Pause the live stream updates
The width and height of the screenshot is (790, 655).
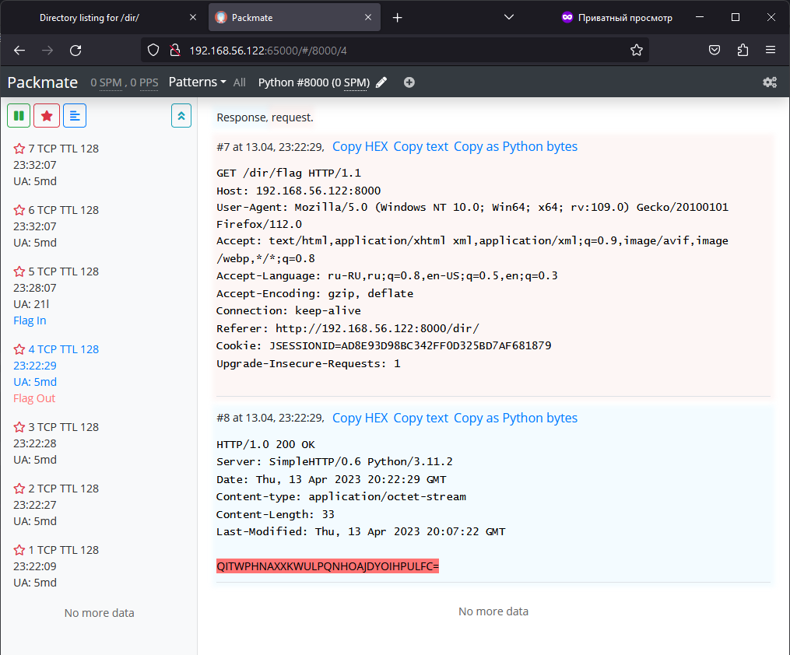click(x=19, y=116)
